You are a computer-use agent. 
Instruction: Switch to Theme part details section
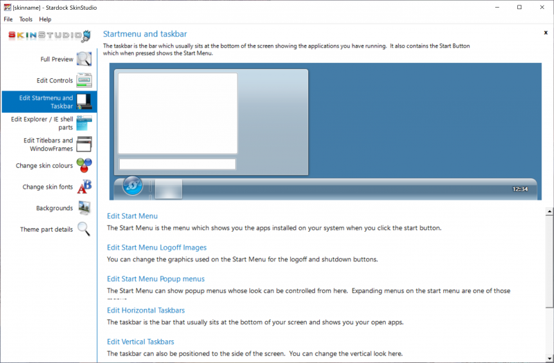point(46,230)
